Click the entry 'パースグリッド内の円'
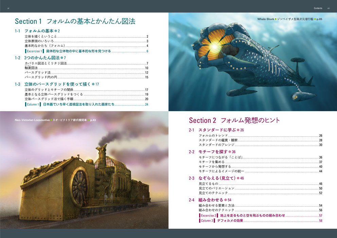The width and height of the screenshot is (337, 238). pyautogui.click(x=86, y=77)
